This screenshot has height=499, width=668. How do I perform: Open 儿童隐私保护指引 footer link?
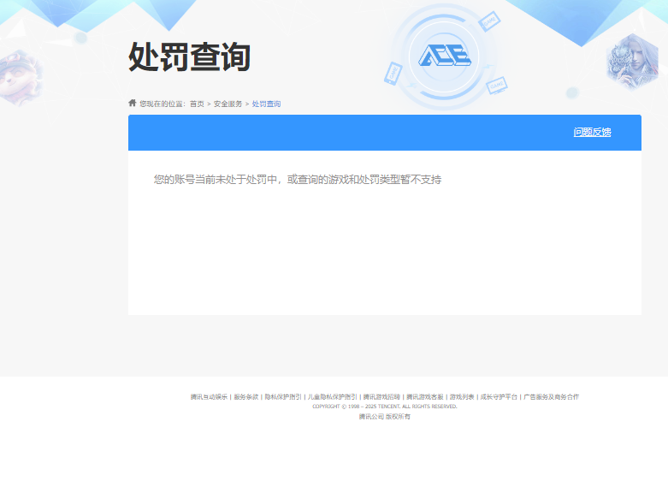[332, 397]
